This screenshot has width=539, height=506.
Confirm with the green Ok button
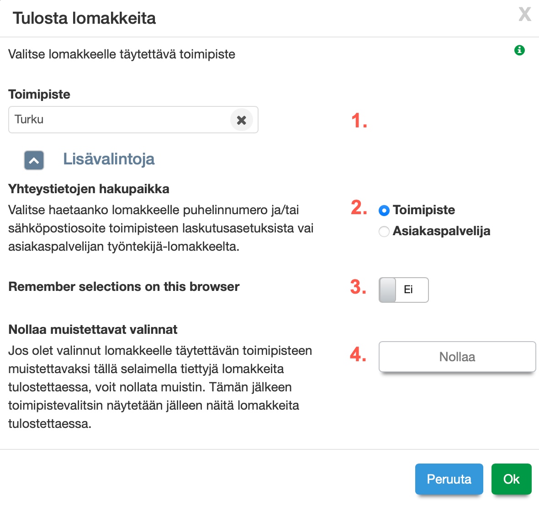point(511,479)
